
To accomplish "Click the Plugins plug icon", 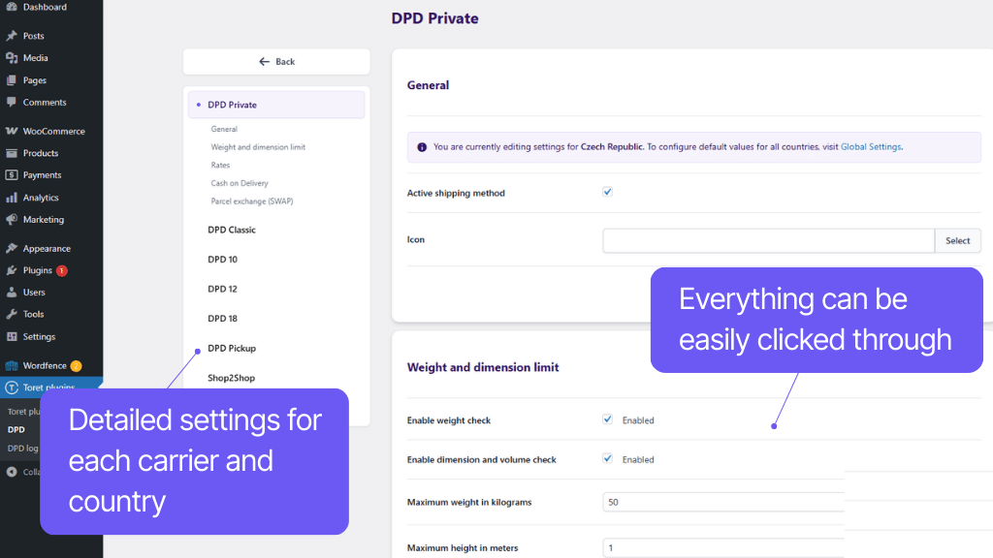I will coord(12,270).
